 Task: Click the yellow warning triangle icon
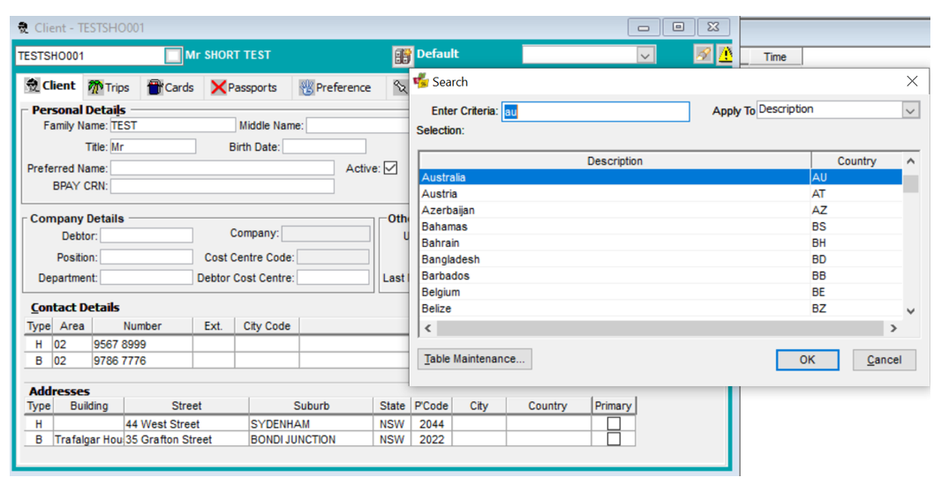pos(726,55)
